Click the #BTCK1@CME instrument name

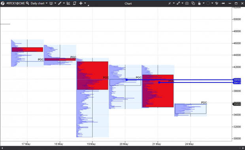click(15, 3)
